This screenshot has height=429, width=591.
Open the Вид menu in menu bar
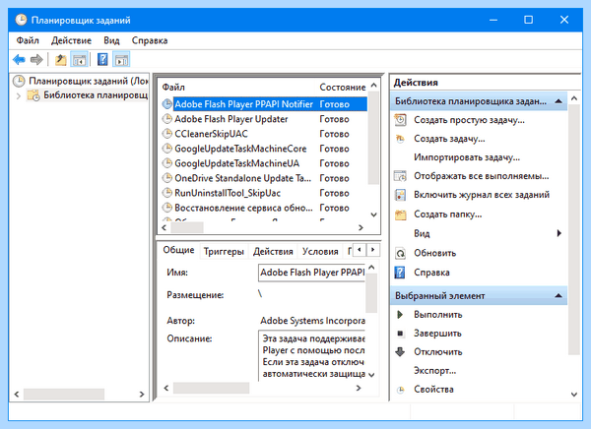click(x=111, y=40)
